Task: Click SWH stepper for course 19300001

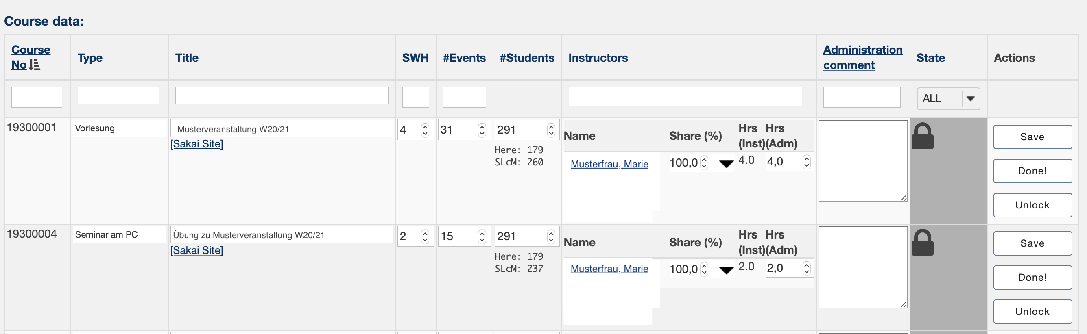Action: pos(425,130)
